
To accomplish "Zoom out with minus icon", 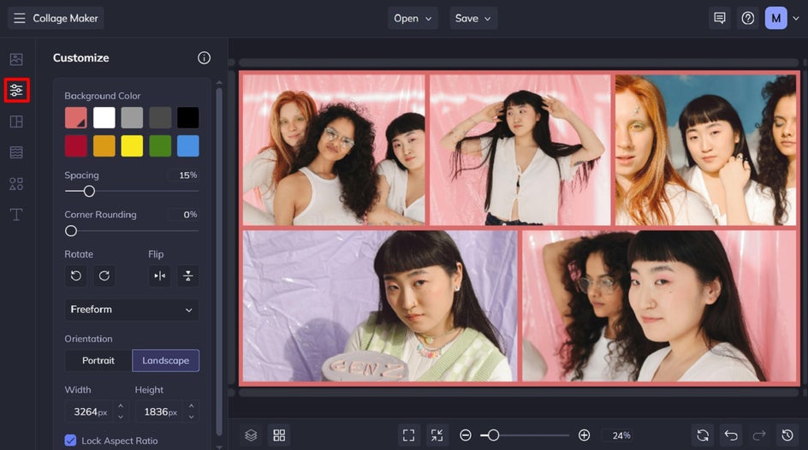I will coord(466,435).
